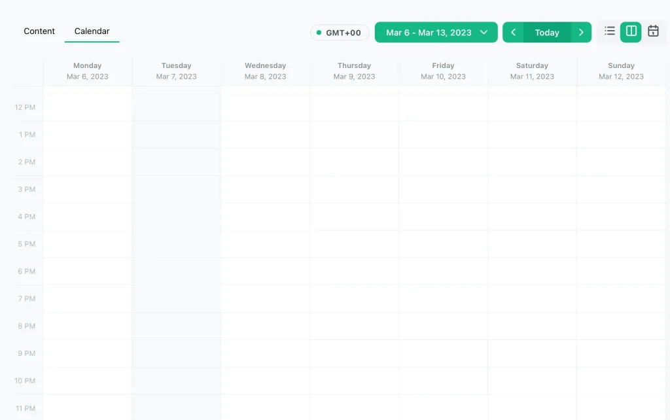This screenshot has width=670, height=420.
Task: Open the Mar 6 - Mar 13, 2023 date range dropdown
Action: coord(436,33)
